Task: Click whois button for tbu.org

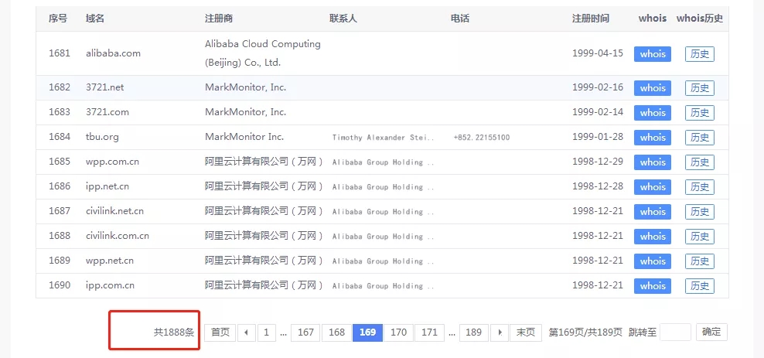Action: click(653, 138)
